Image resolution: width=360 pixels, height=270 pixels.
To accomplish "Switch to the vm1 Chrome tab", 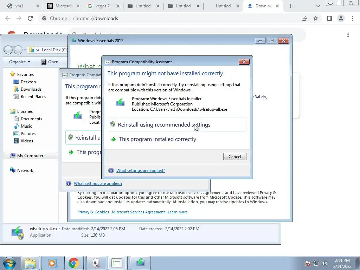I will pos(19,6).
